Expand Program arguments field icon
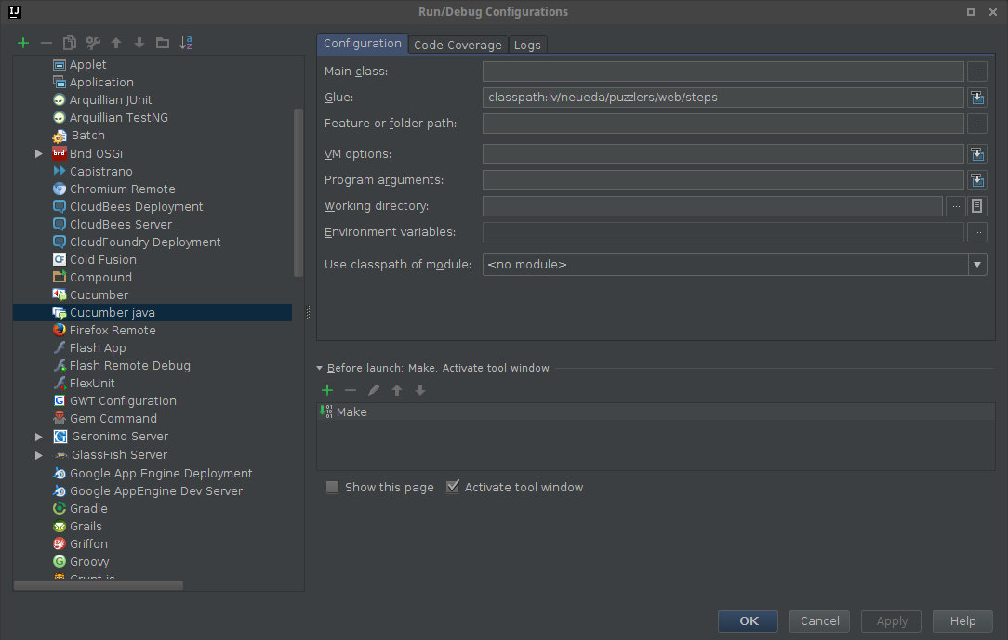Image resolution: width=1008 pixels, height=640 pixels. click(977, 180)
